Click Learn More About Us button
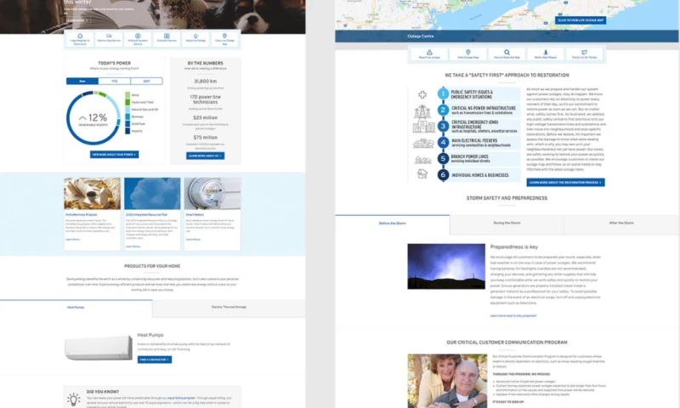 click(205, 156)
